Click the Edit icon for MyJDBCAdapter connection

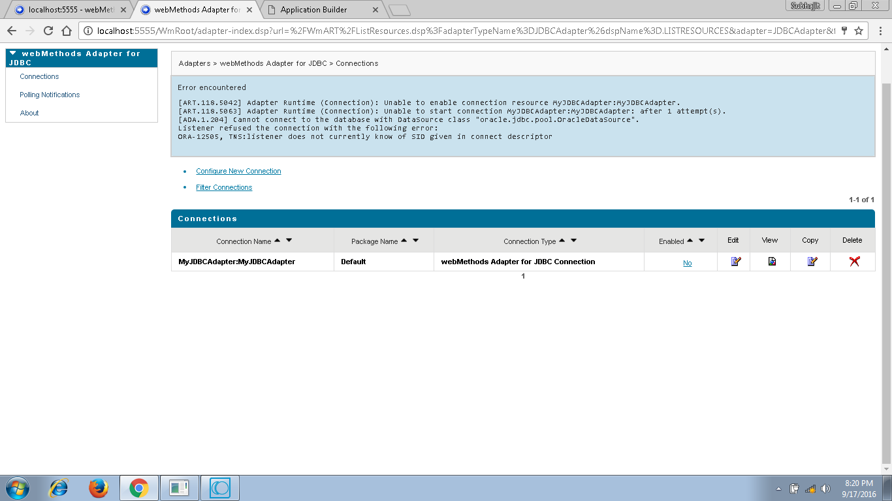[735, 262]
